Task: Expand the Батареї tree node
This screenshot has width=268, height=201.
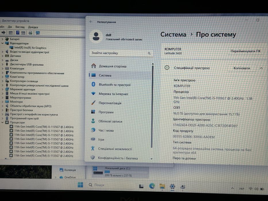Action: click(x=2, y=39)
